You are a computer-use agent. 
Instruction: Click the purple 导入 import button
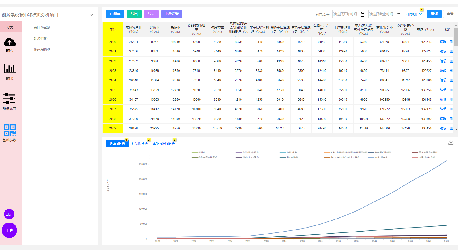[x=151, y=14]
